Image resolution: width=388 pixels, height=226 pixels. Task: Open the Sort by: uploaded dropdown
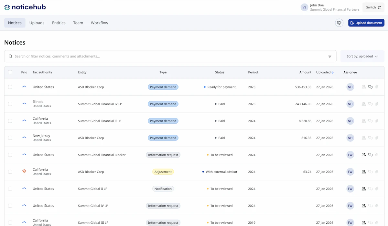(362, 56)
